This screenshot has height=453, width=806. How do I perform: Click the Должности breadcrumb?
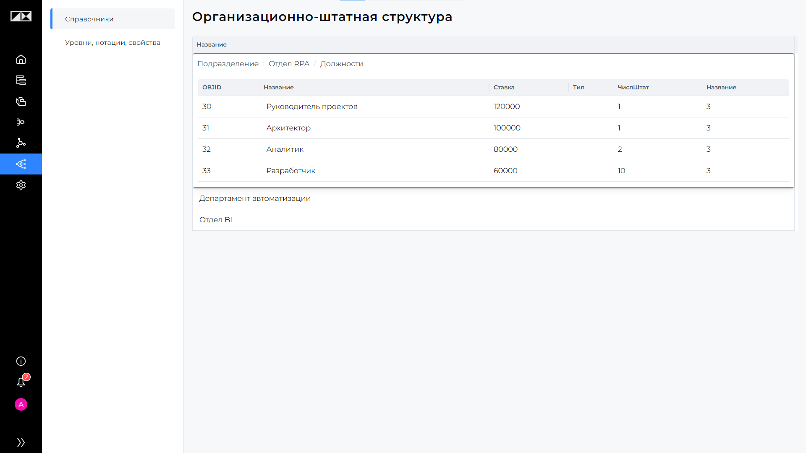(x=342, y=64)
